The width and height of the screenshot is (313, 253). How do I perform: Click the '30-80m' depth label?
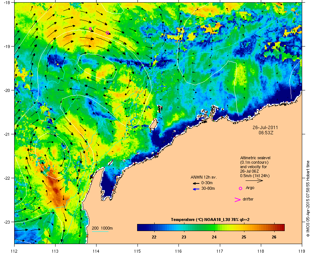pyautogui.click(x=208, y=188)
